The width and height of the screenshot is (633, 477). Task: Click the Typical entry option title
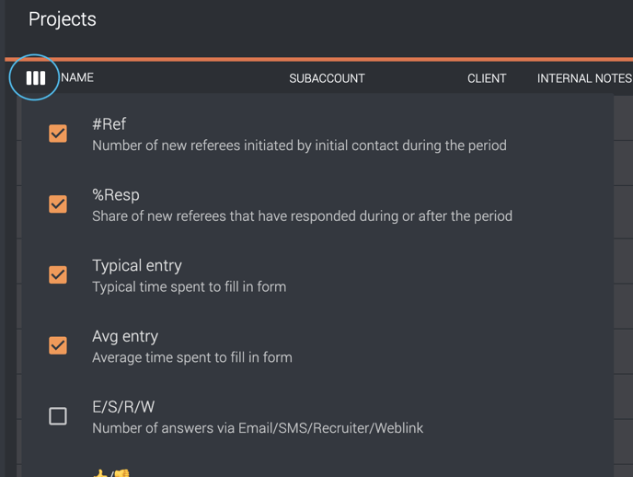[x=137, y=266]
